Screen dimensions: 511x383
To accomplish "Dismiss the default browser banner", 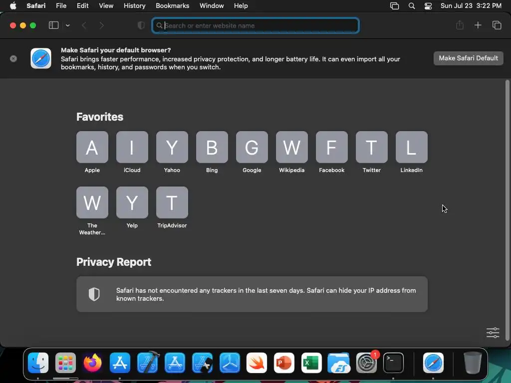I will pyautogui.click(x=13, y=59).
